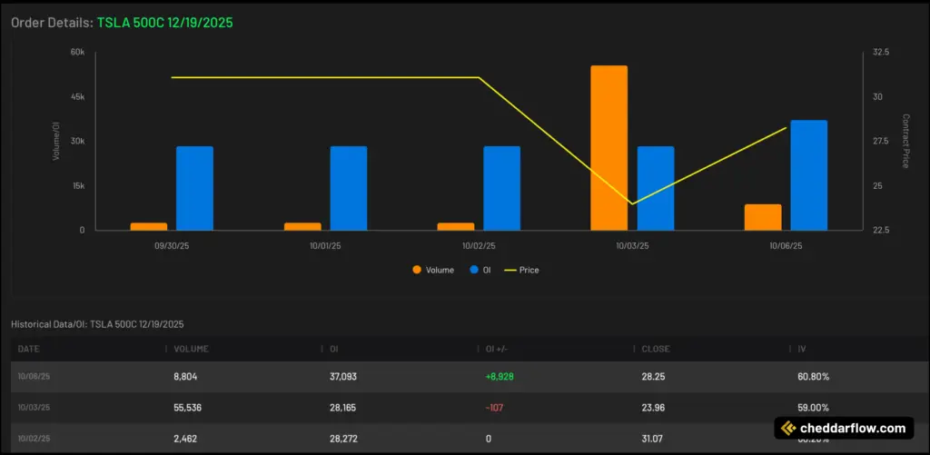Screen dimensions: 930x455
Task: Click the blue OI bar for 10/01/25
Action: (349, 188)
